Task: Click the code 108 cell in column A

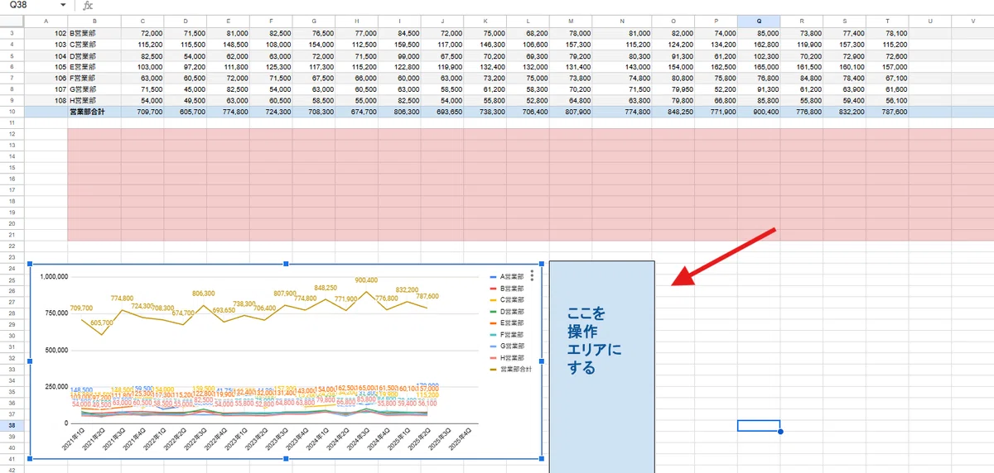Action: pos(46,99)
